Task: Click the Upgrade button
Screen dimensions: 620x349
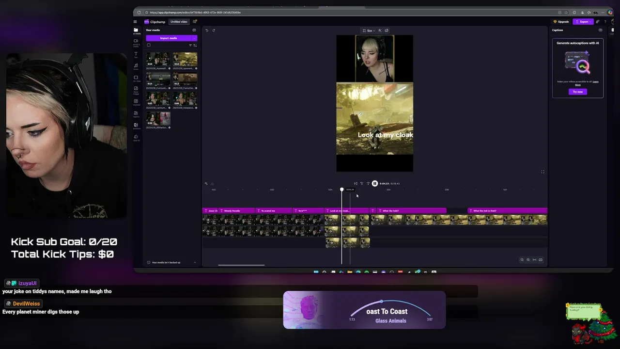Action: [x=561, y=22]
